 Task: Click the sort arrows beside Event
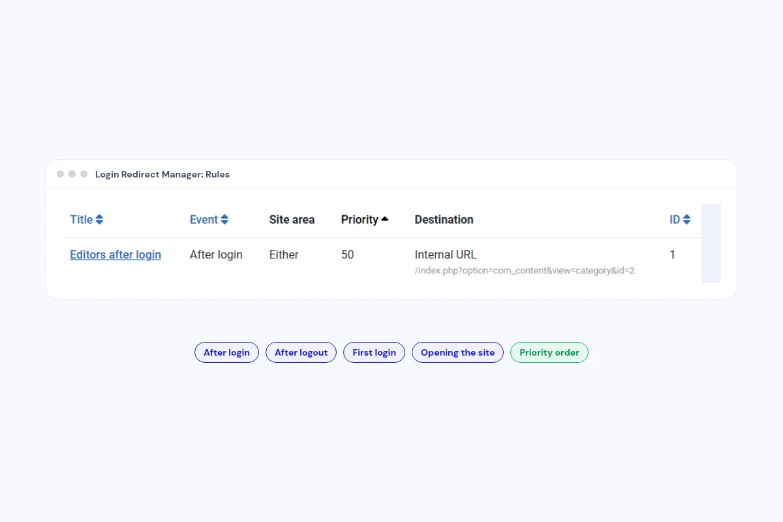tap(224, 220)
